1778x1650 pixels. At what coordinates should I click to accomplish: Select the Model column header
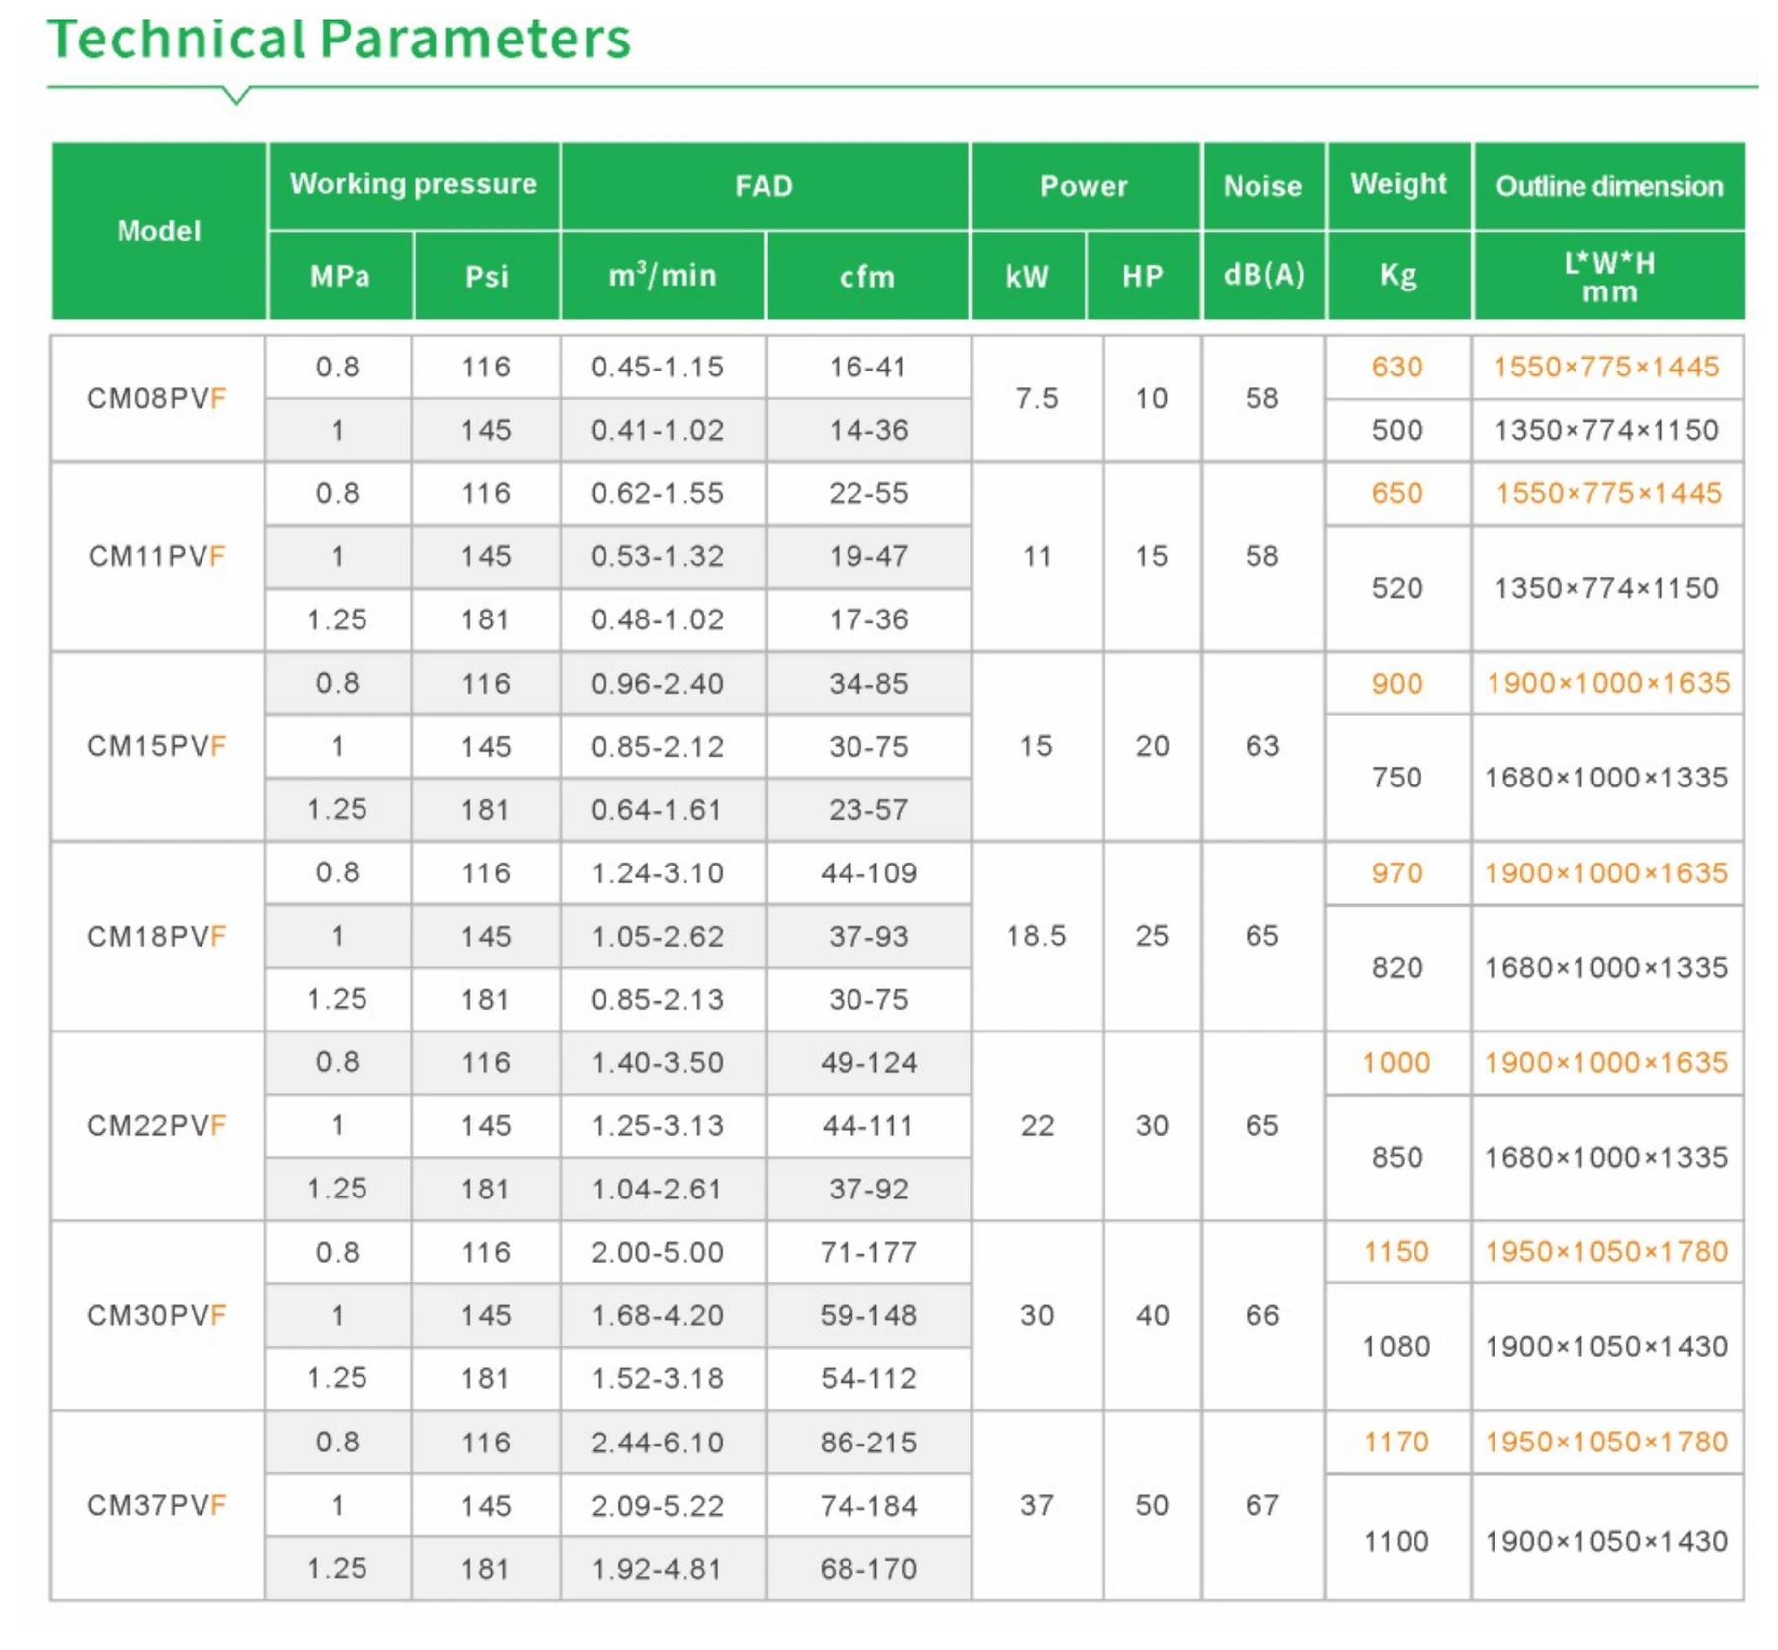pos(159,231)
